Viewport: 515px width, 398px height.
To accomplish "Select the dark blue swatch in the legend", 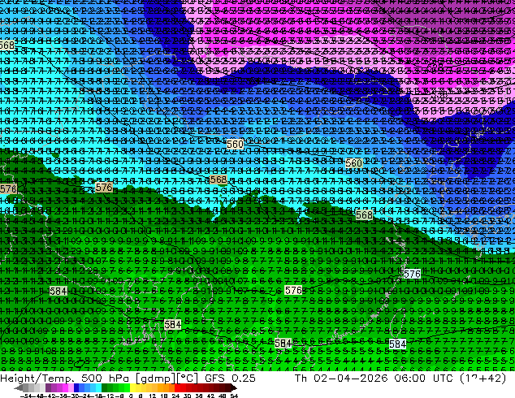I will point(76,387).
